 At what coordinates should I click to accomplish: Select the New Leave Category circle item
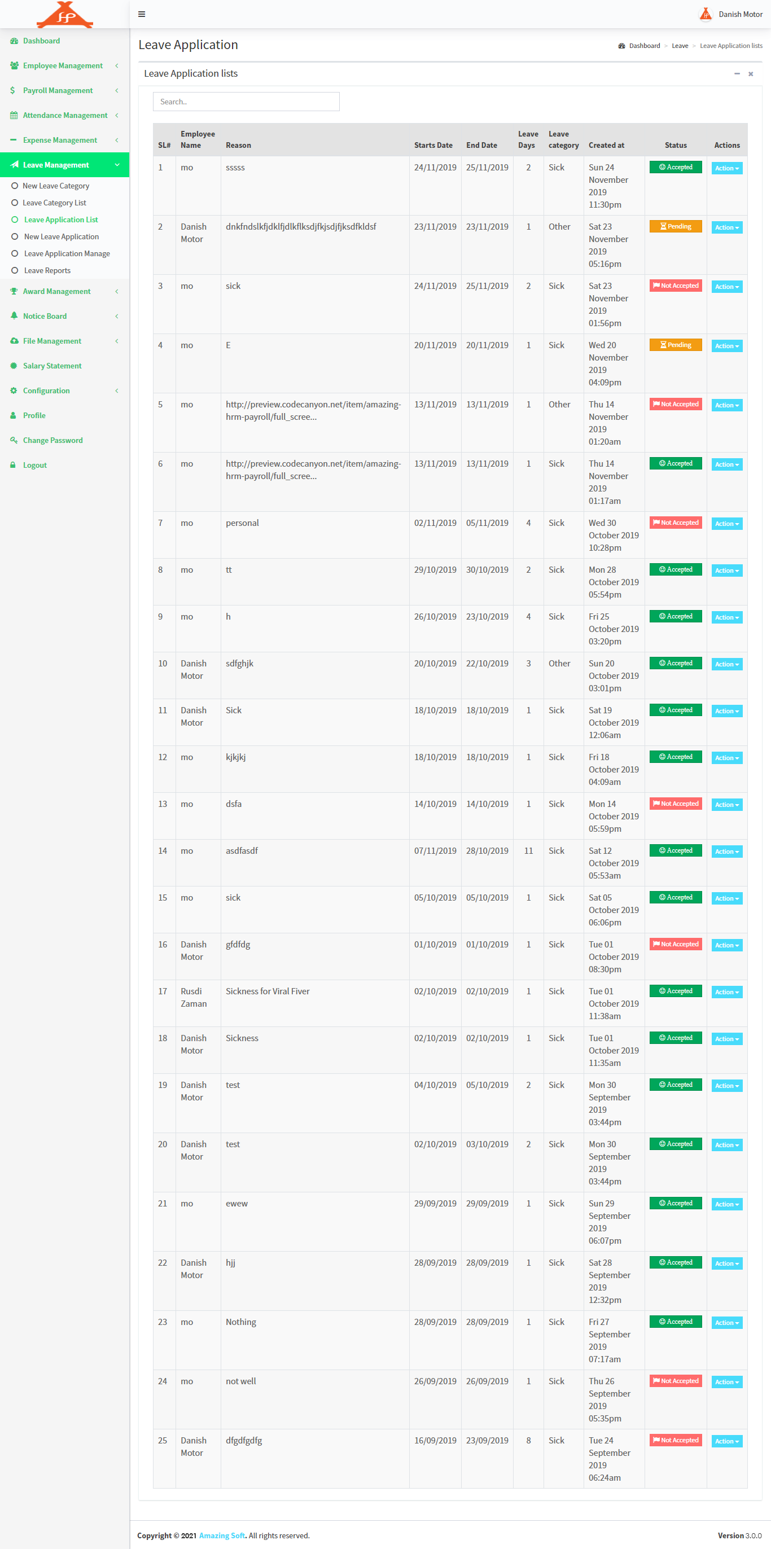[x=15, y=186]
